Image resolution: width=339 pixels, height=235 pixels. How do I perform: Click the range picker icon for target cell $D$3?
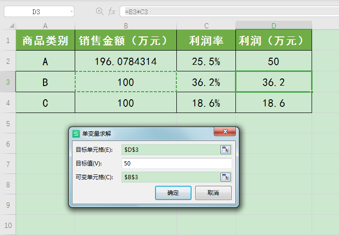pos(225,149)
